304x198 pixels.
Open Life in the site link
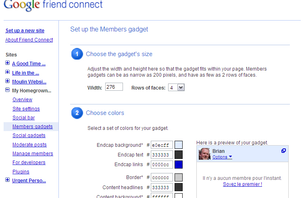coord(25,73)
